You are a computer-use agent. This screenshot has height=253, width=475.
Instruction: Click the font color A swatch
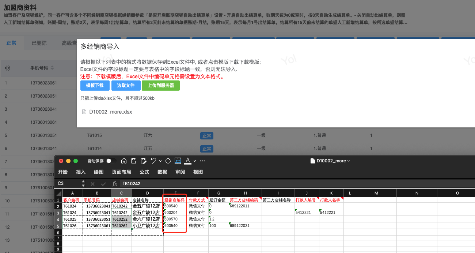(188, 161)
